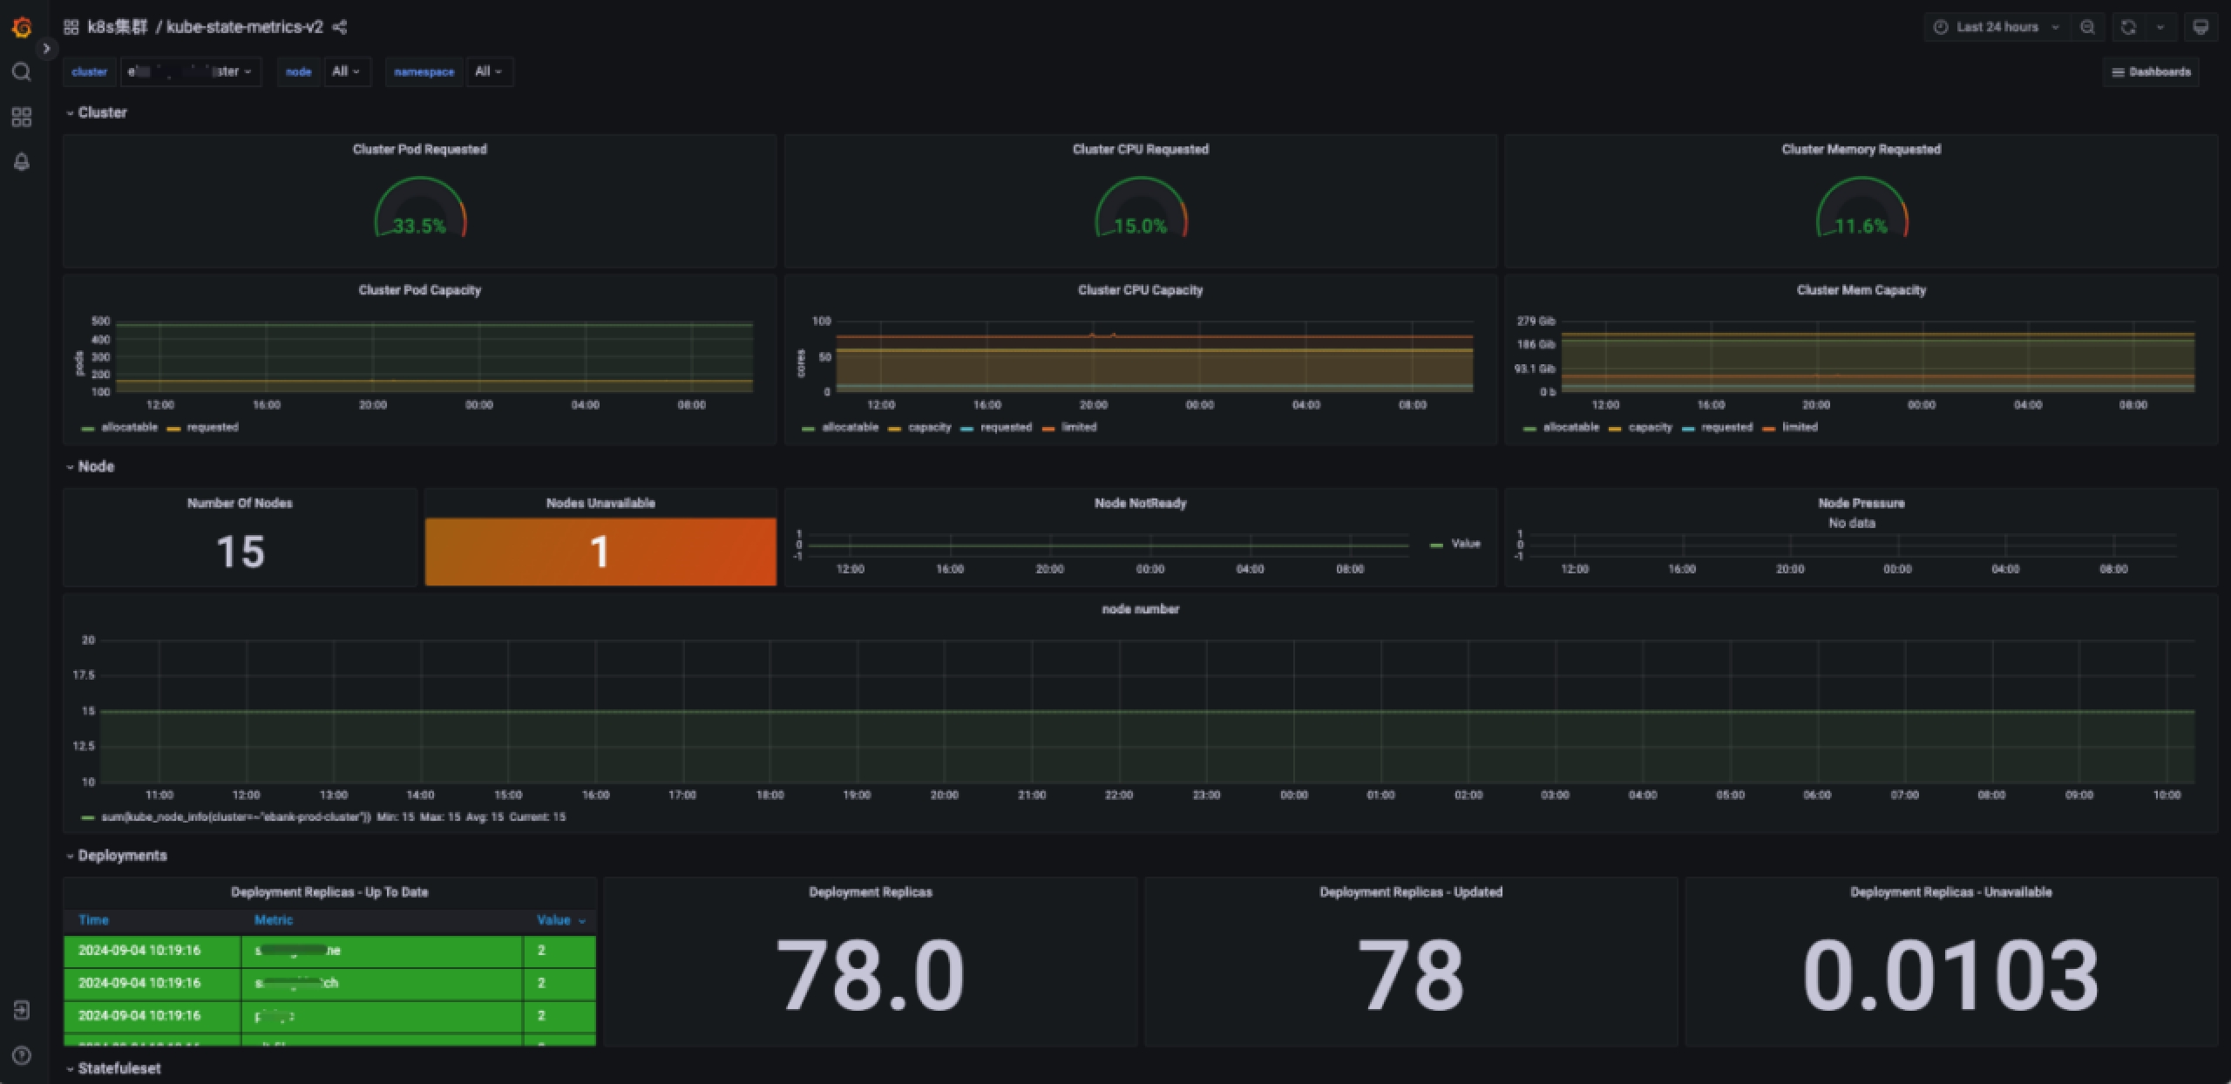Screen dimensions: 2231x1084
Task: Open the Alerting bell icon
Action: [22, 162]
